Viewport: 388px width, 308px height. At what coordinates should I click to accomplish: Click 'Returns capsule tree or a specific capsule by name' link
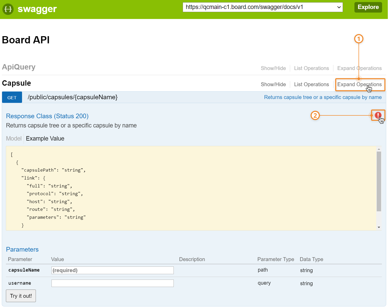tap(323, 97)
